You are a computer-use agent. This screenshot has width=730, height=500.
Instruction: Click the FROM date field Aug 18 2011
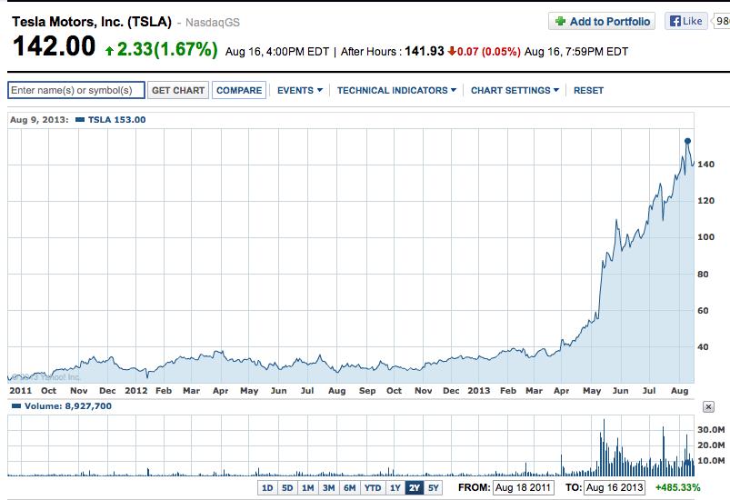coord(524,487)
